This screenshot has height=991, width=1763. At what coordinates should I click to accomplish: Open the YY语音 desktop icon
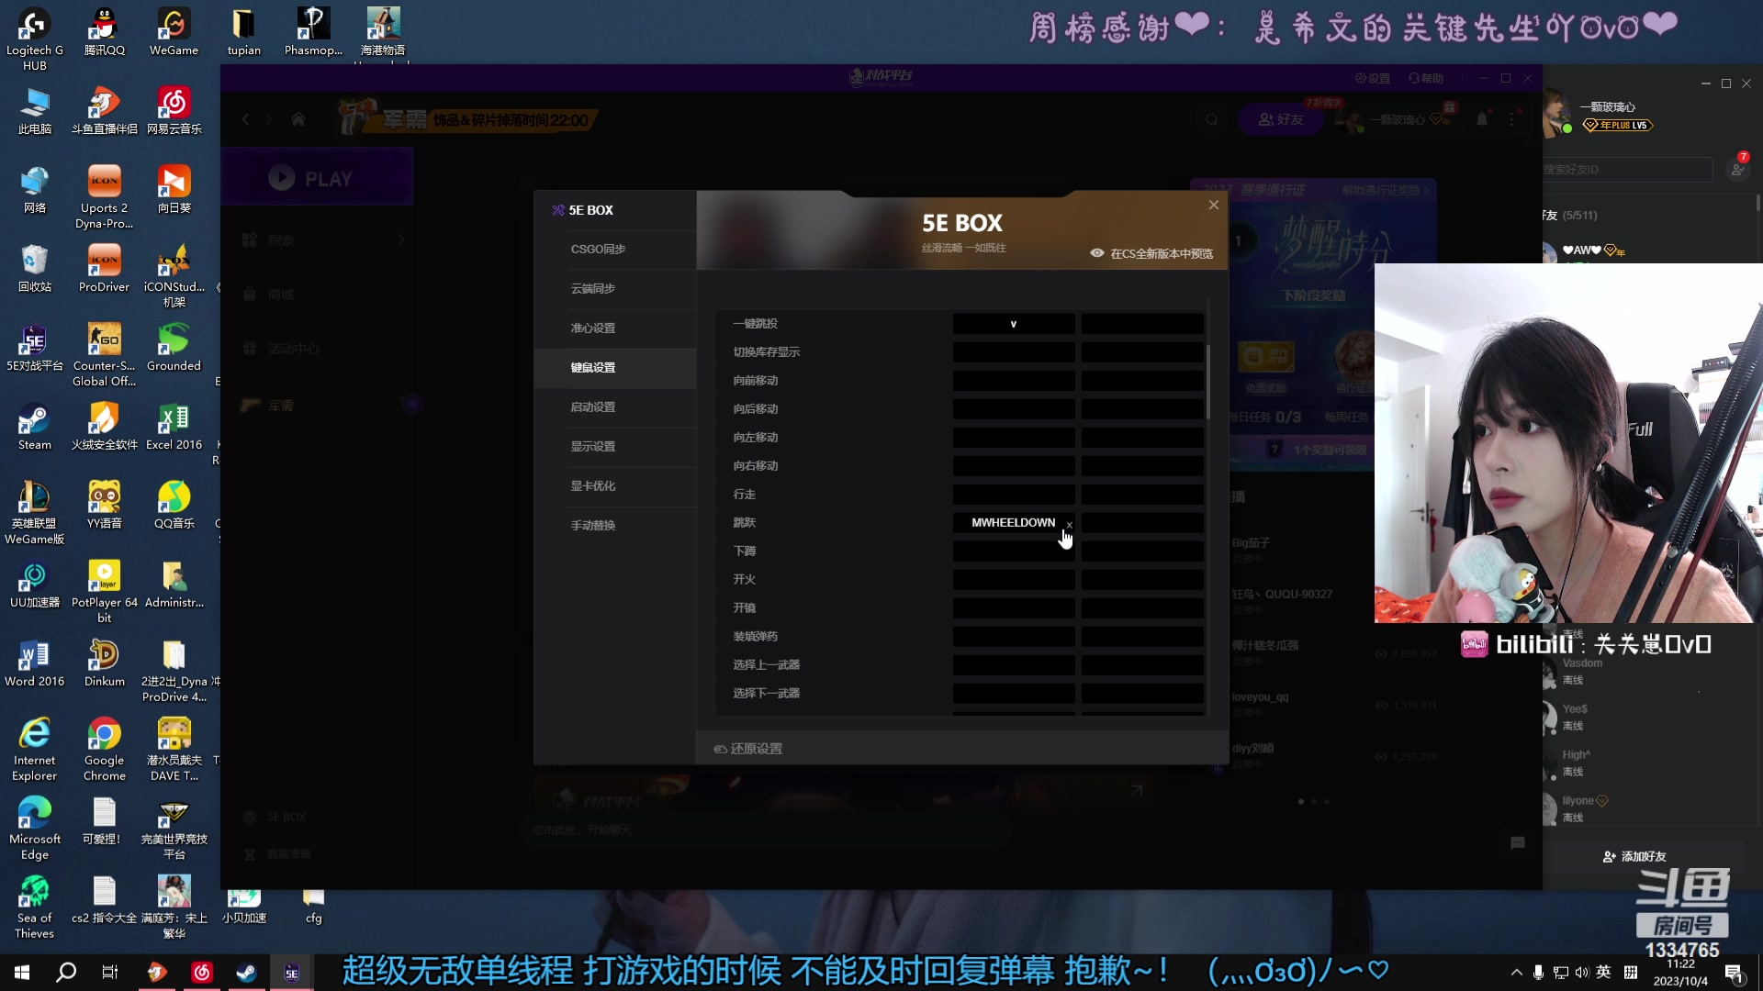coord(105,505)
